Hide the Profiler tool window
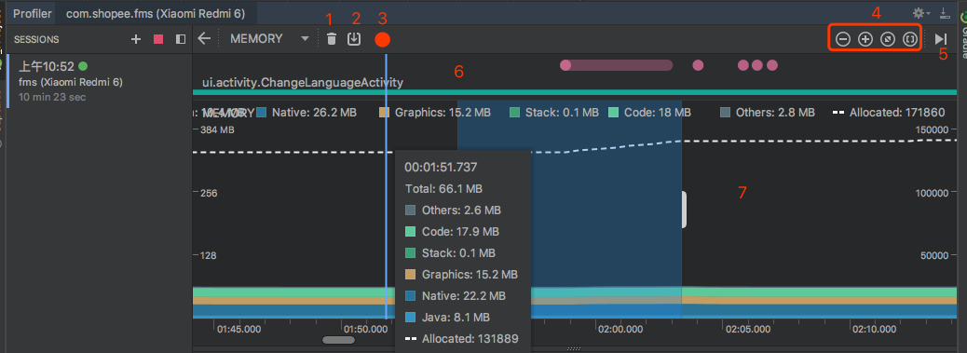 click(945, 13)
